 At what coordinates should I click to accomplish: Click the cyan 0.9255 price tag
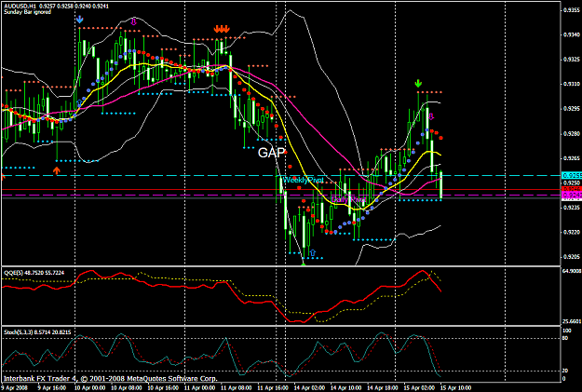click(x=571, y=175)
